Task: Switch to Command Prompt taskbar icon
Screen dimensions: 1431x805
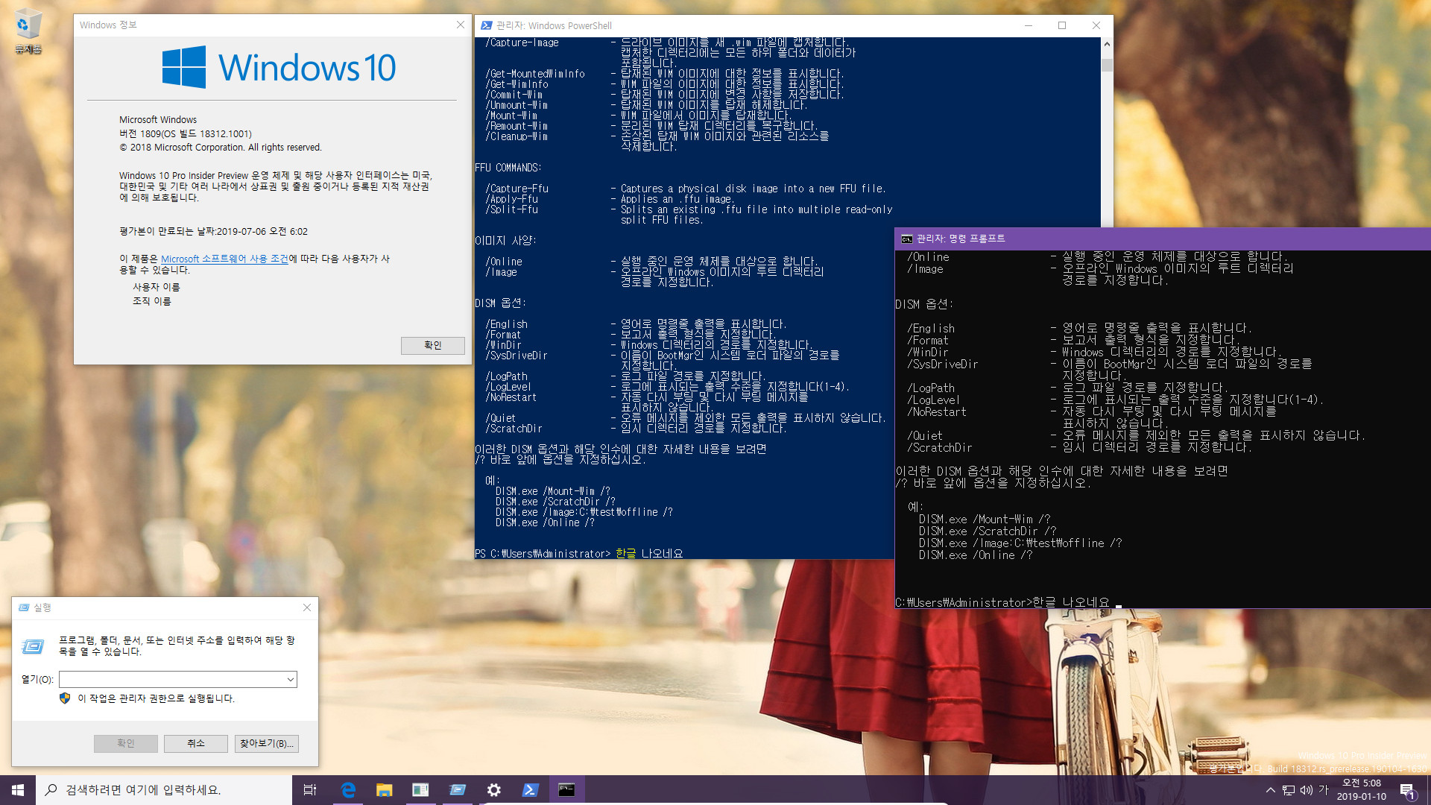Action: (566, 790)
